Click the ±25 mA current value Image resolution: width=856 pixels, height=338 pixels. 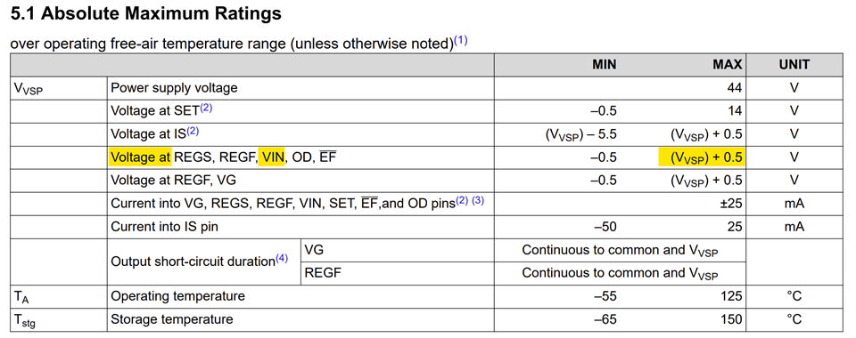click(731, 204)
